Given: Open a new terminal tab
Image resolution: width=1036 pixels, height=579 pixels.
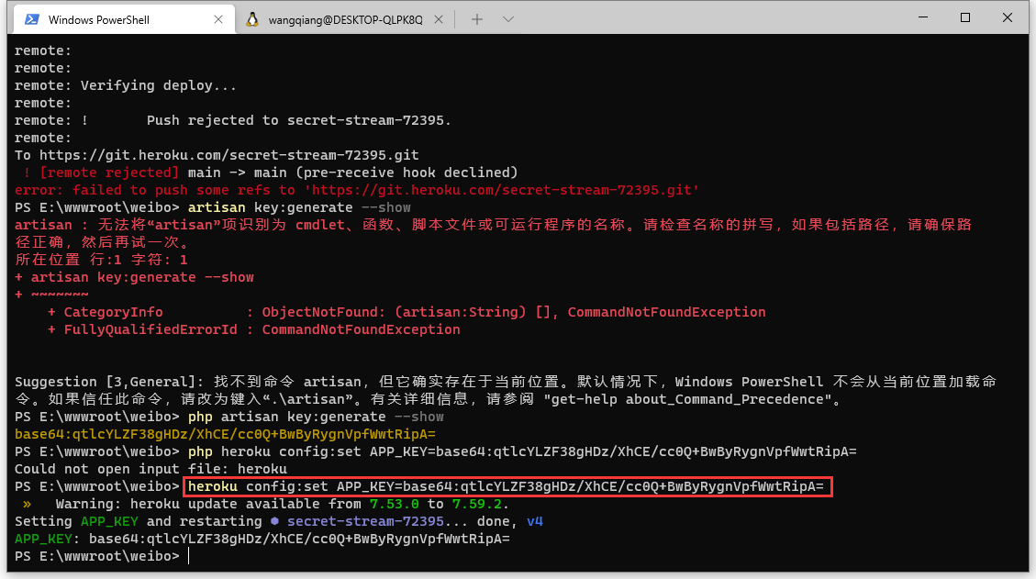Looking at the screenshot, I should tap(477, 20).
